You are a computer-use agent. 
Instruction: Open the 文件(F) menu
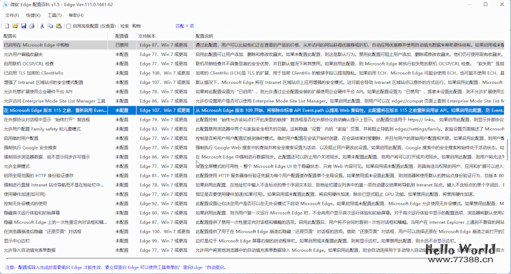pyautogui.click(x=12, y=16)
